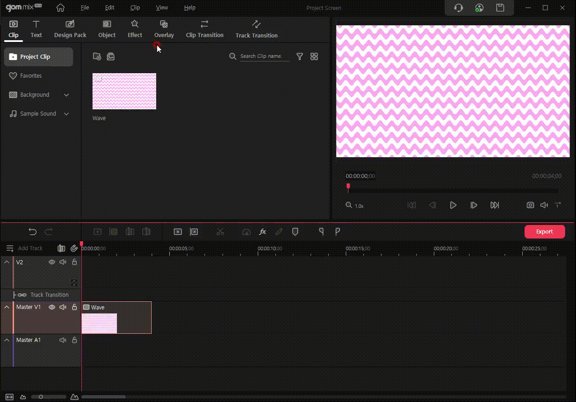Click the home icon in title bar
Image resolution: width=576 pixels, height=402 pixels.
pyautogui.click(x=60, y=8)
